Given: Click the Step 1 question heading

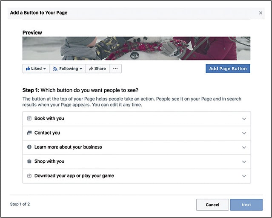Looking at the screenshot, I should (80, 90).
